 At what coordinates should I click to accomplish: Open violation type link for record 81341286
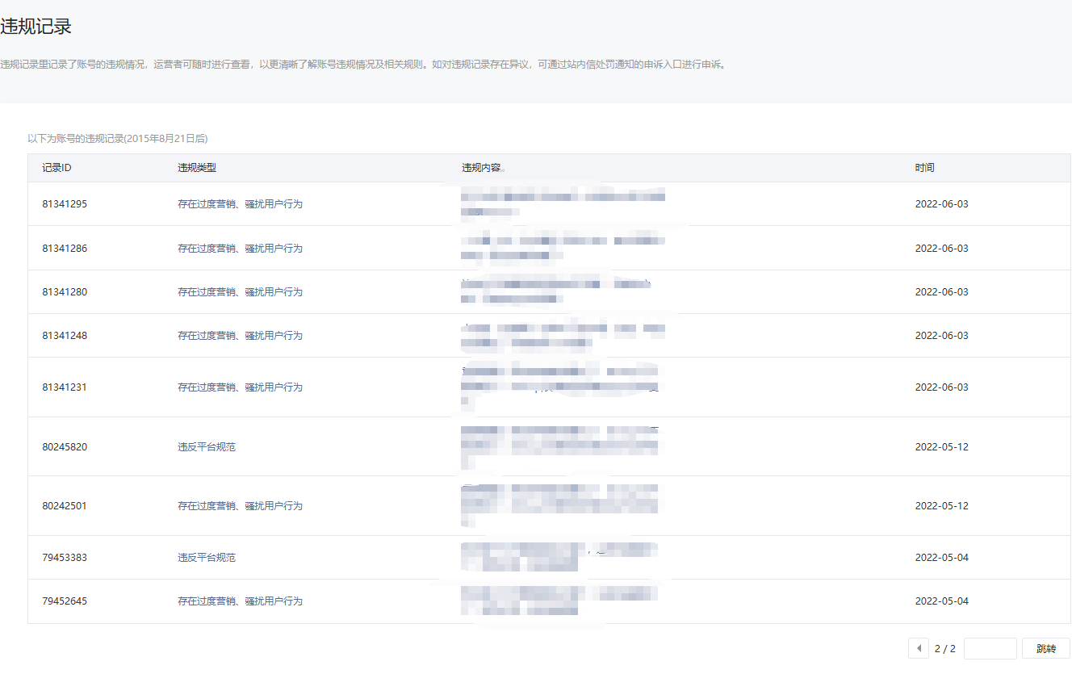click(x=240, y=249)
